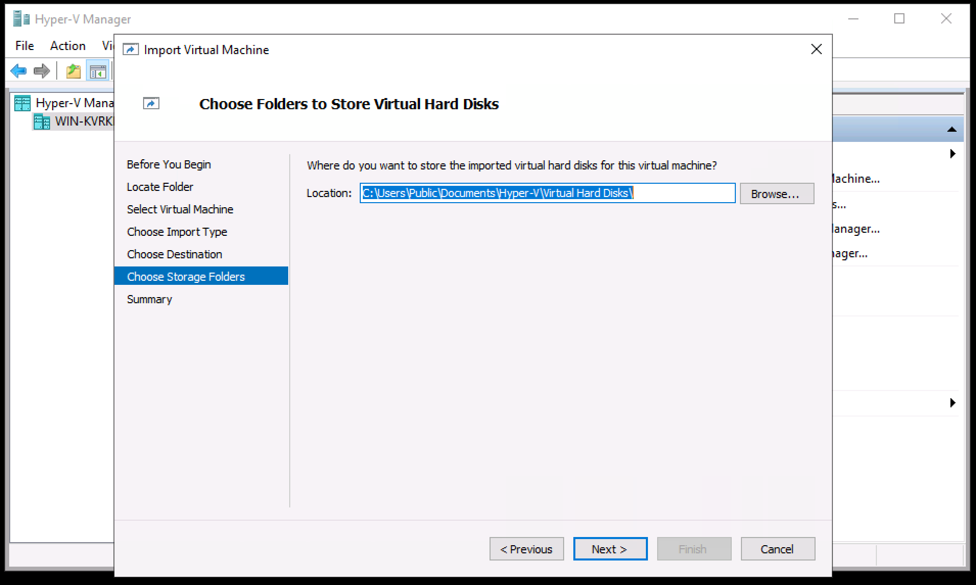Click the server icon beside WIN-KVRK

point(42,121)
